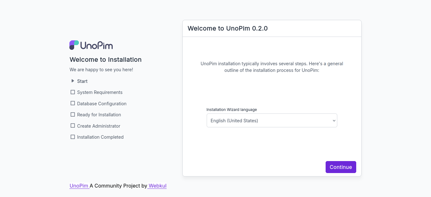The image size is (431, 197).
Task: Click the 'Ready for Installation' step text
Action: coord(99,115)
